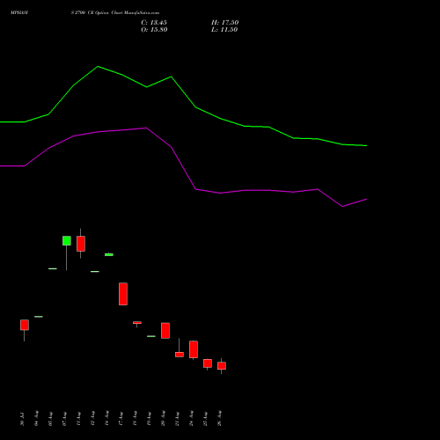Screen dimensions: 440x440
Task: Select the red candlestick for 24 Aug
Action: tap(194, 349)
